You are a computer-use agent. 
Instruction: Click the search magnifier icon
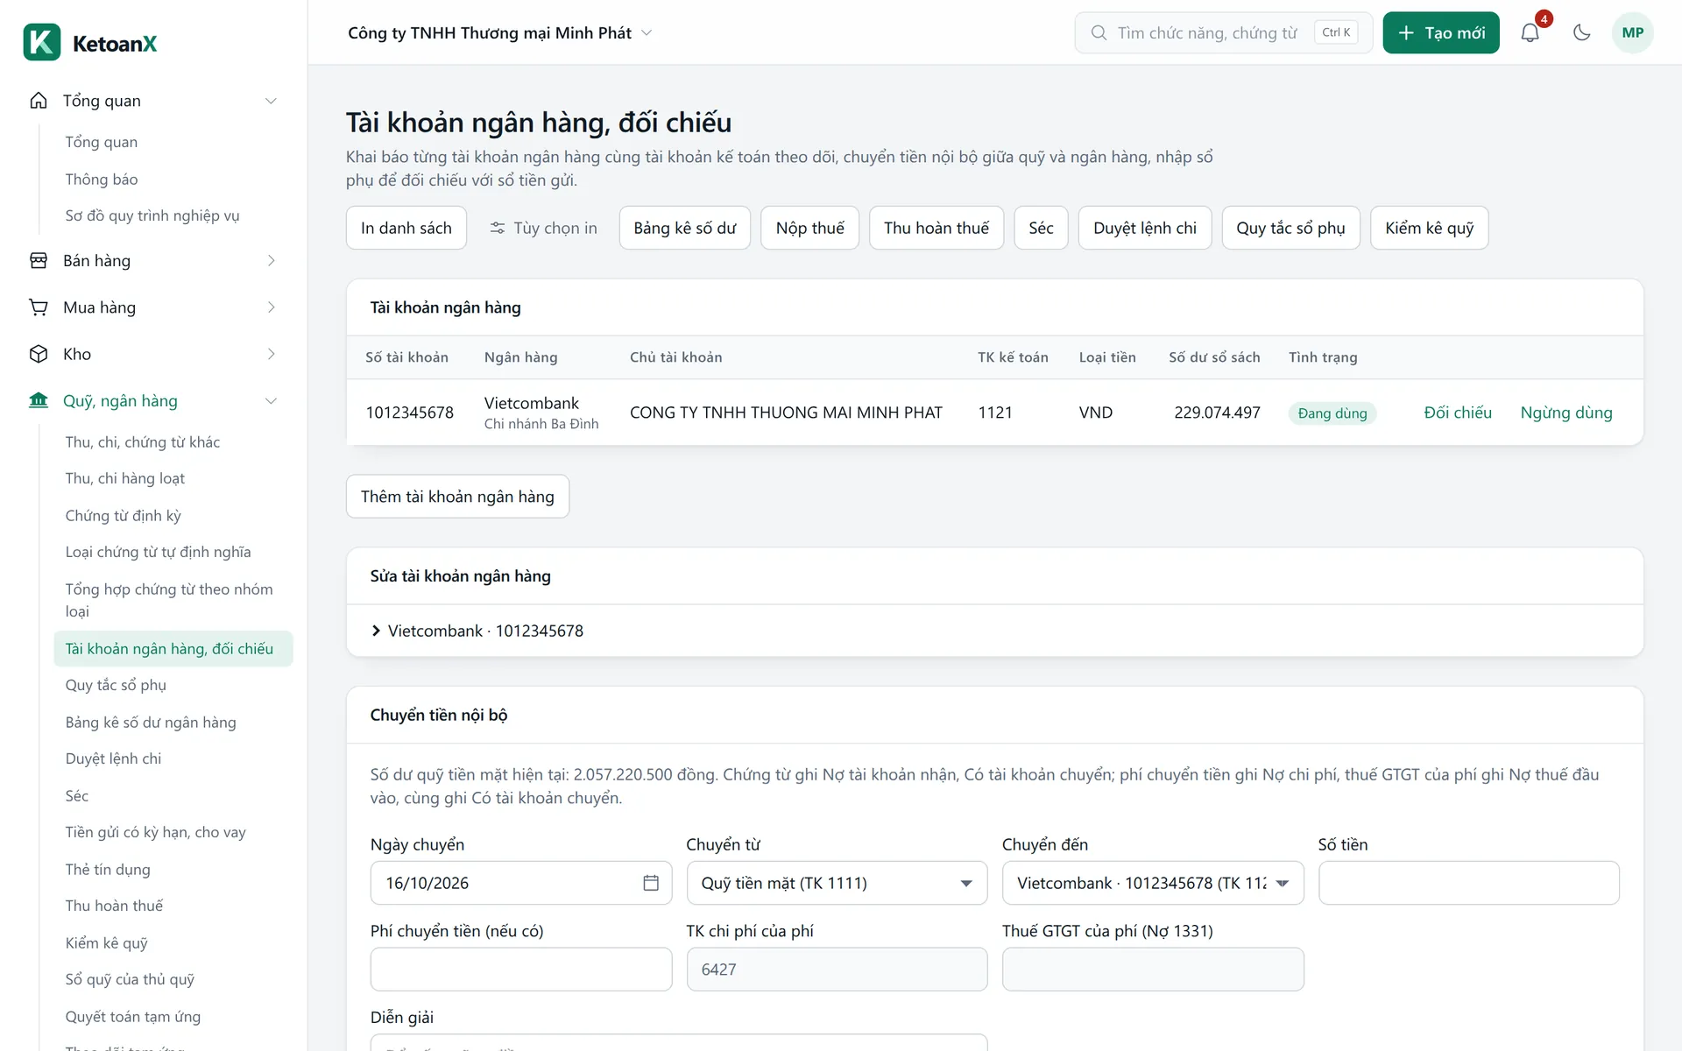coord(1098,33)
